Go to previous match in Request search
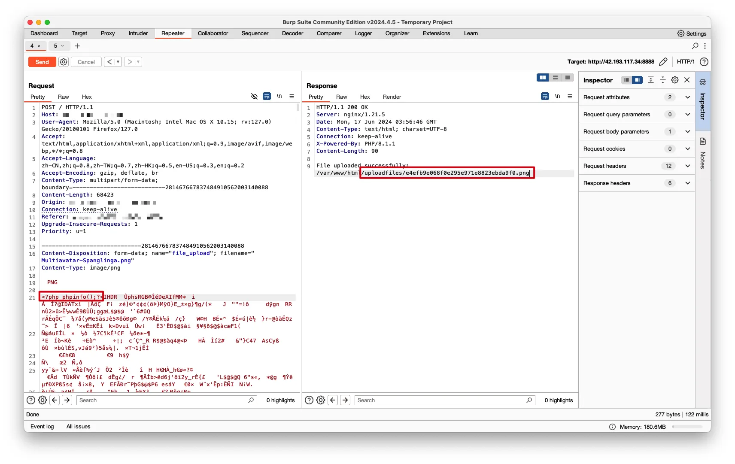735x464 pixels. tap(55, 400)
